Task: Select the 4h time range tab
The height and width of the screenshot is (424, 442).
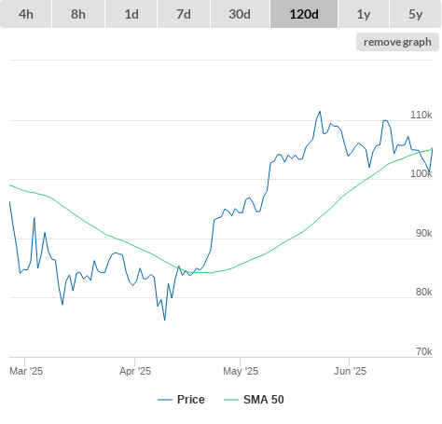Action: pos(26,14)
